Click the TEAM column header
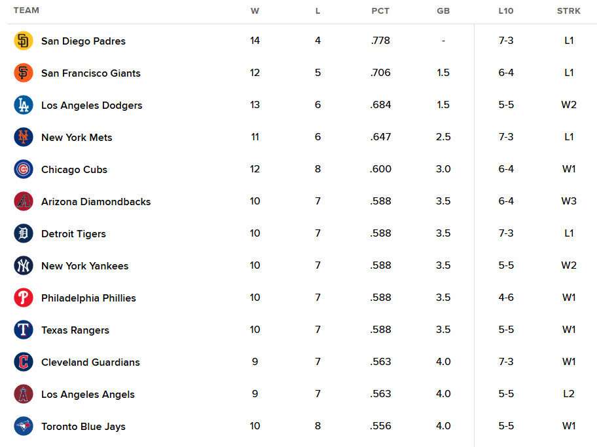 click(x=26, y=10)
